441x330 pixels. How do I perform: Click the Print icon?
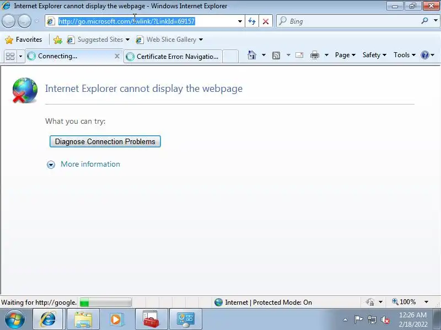click(314, 55)
